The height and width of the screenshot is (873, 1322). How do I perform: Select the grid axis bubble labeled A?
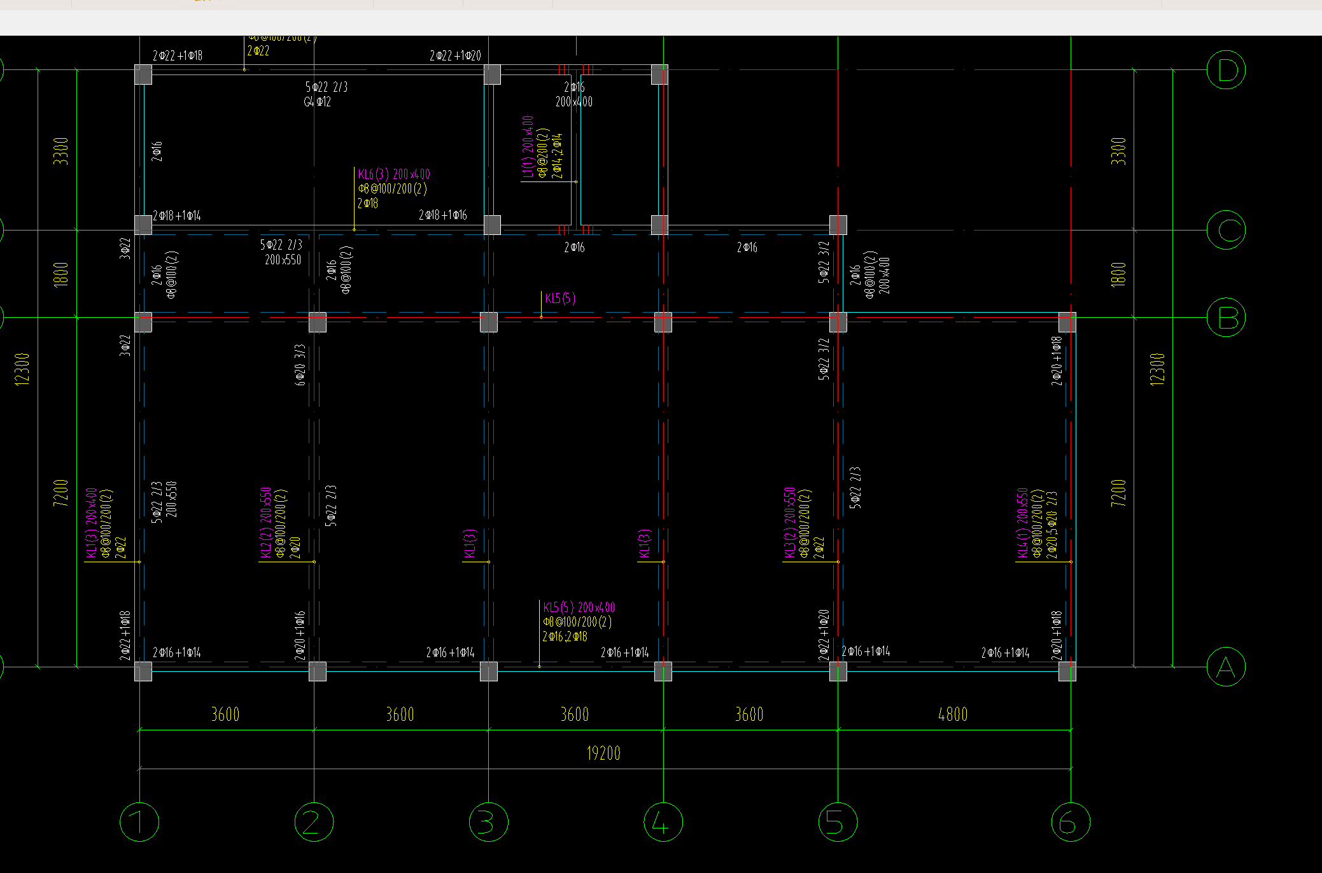[1226, 667]
